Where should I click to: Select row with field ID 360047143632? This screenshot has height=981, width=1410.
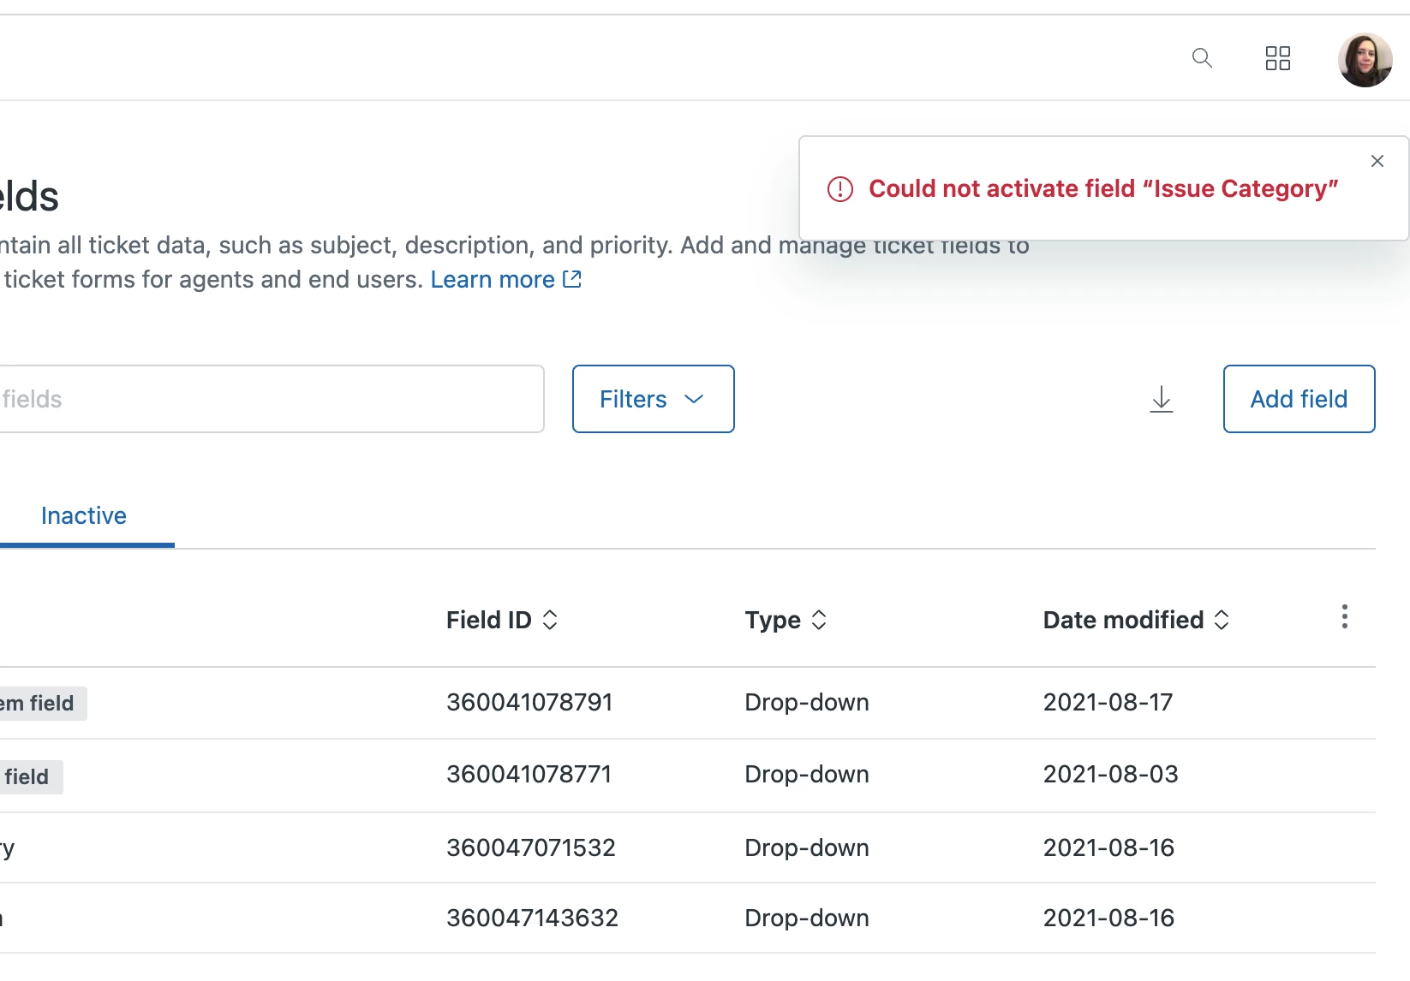click(532, 918)
